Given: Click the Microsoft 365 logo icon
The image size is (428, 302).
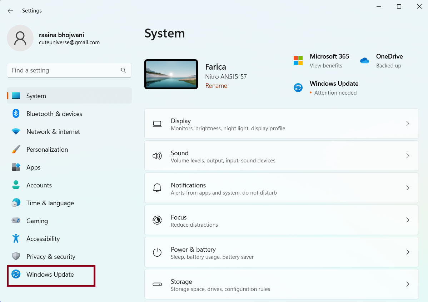Looking at the screenshot, I should tap(298, 60).
